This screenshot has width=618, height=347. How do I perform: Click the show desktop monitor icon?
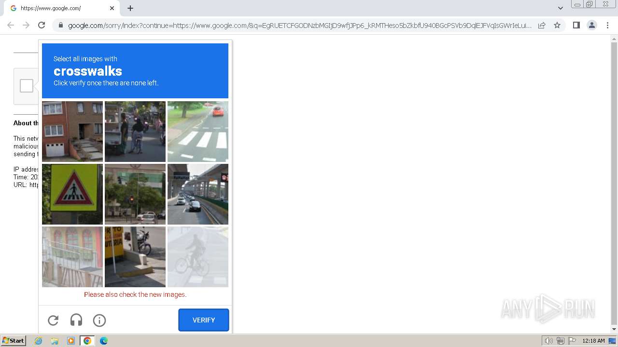click(613, 341)
